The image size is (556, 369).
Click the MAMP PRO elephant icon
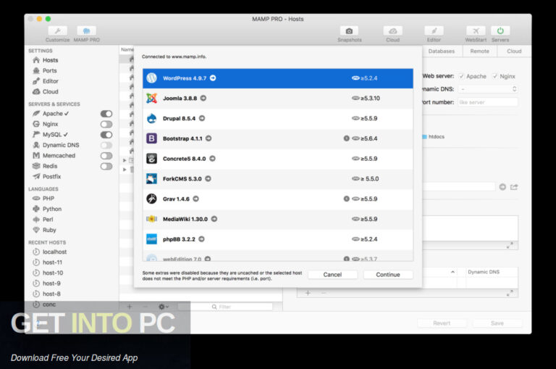(x=86, y=31)
